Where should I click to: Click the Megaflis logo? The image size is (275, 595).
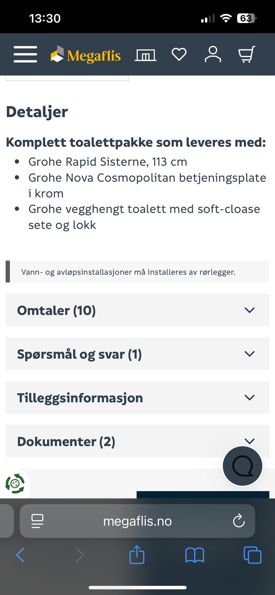tap(86, 55)
